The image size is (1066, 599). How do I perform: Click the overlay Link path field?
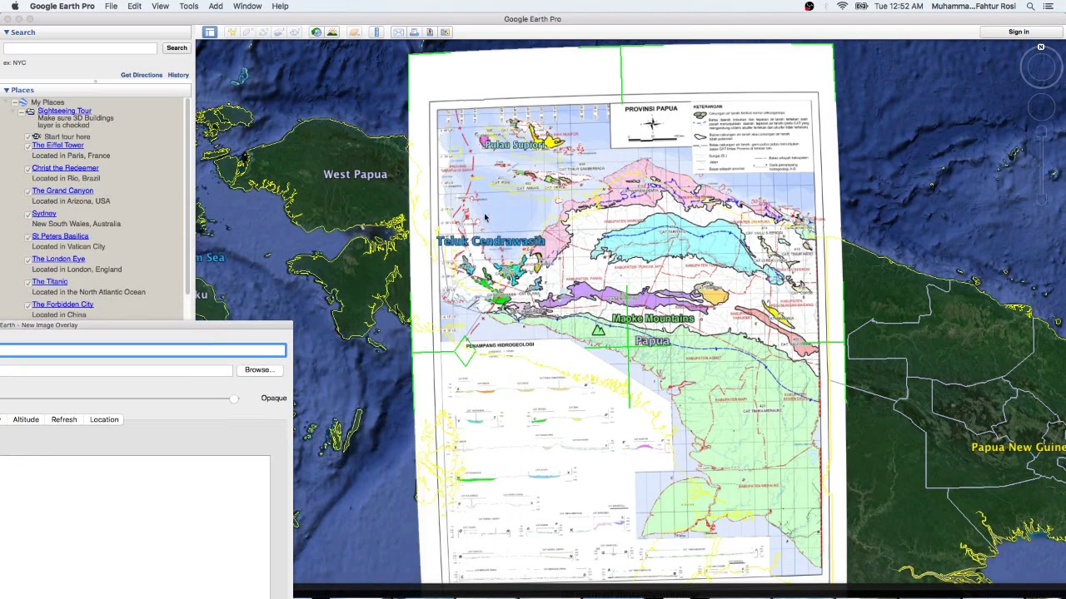(116, 370)
